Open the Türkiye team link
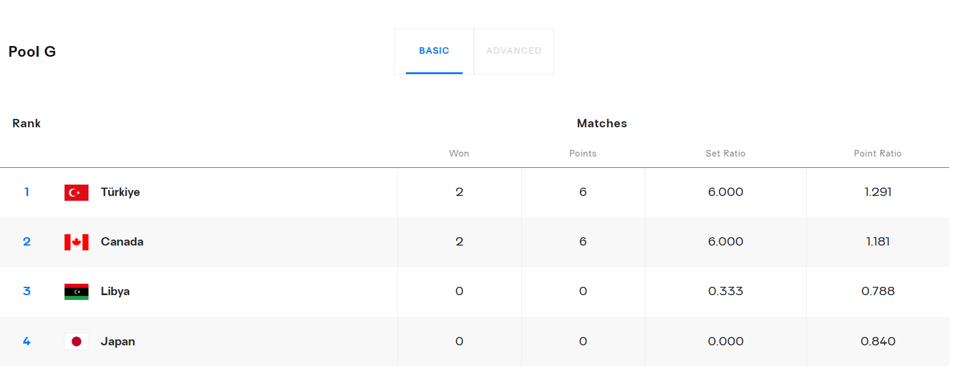Screen dimensions: 954x377 pos(120,192)
